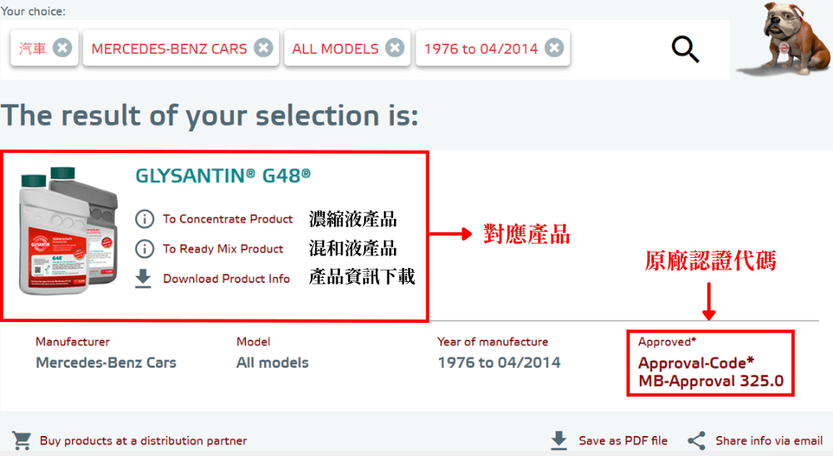
Task: Click the magnifying glass search icon
Action: pos(686,49)
